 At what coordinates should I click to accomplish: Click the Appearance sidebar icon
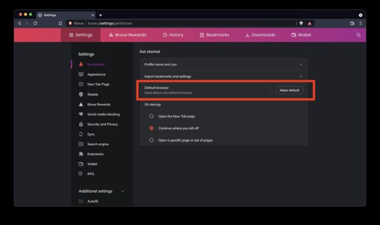tap(81, 74)
